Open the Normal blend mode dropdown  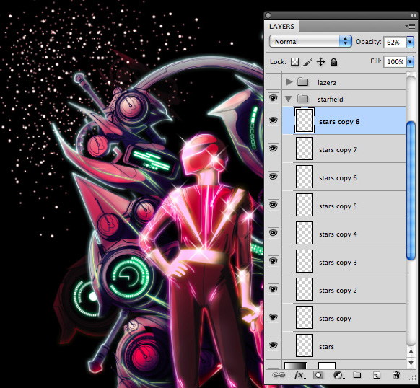tap(310, 42)
